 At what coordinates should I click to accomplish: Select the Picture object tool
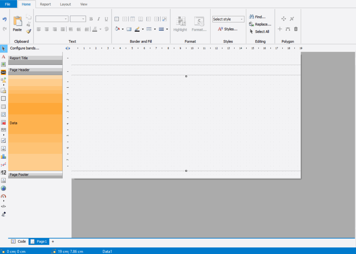(3, 64)
